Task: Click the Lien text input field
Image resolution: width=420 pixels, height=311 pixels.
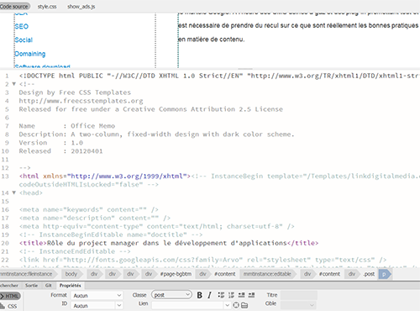Action: click(187, 305)
